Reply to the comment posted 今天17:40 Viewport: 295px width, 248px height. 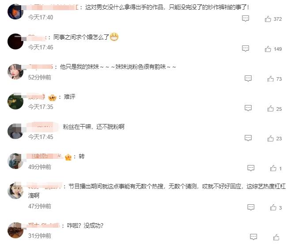click(x=246, y=19)
